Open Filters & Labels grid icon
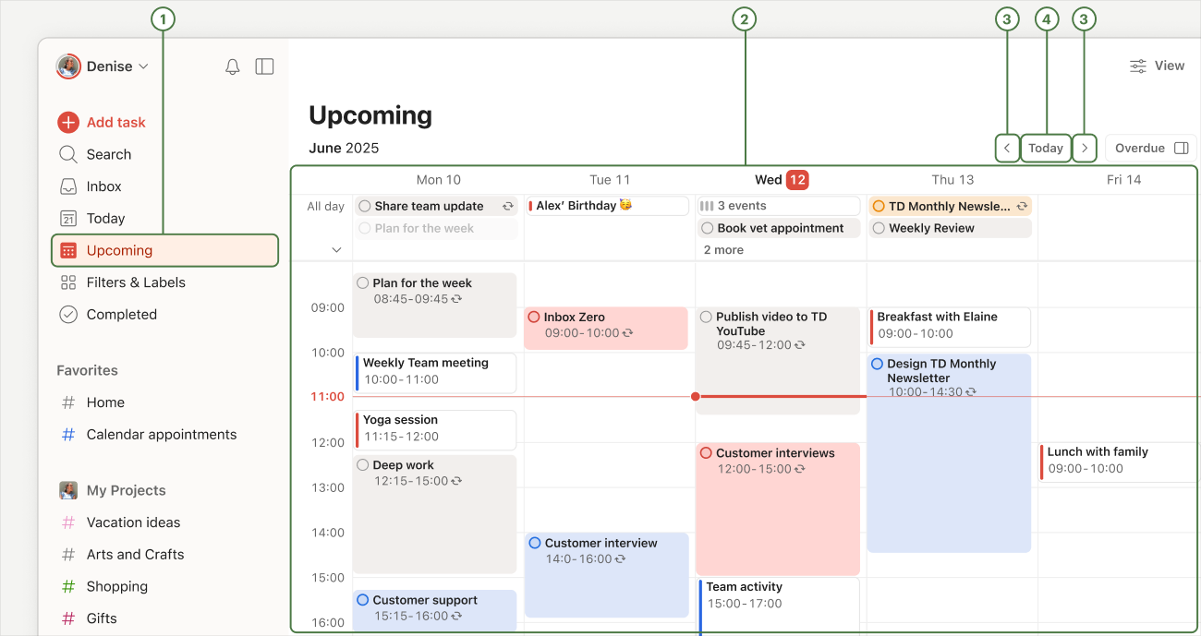The width and height of the screenshot is (1201, 636). pos(68,282)
